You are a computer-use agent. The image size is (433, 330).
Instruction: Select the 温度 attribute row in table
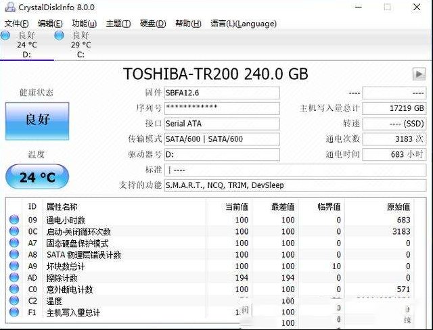[x=210, y=301]
